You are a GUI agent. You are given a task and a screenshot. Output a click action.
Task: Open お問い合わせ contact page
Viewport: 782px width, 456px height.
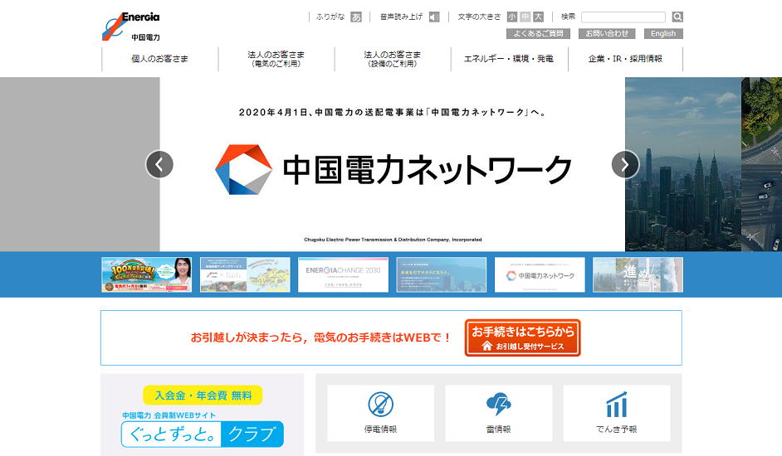[607, 33]
